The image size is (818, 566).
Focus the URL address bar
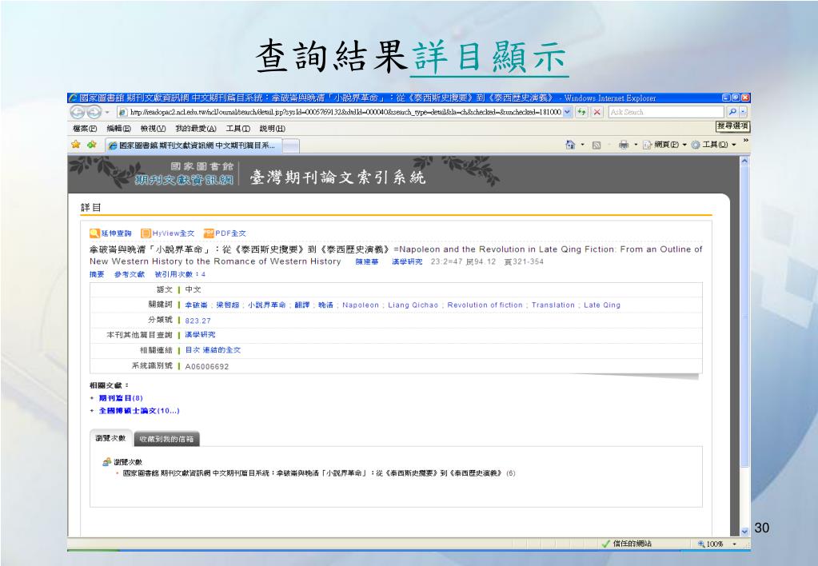pyautogui.click(x=340, y=112)
